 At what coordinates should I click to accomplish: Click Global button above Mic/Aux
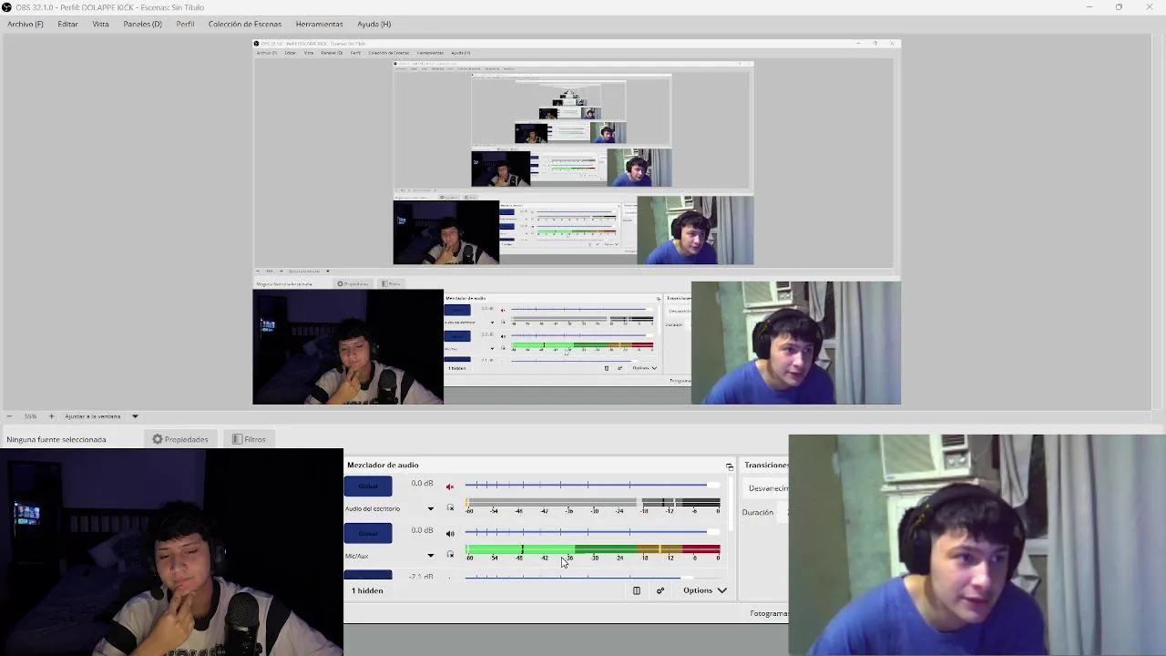(x=368, y=533)
